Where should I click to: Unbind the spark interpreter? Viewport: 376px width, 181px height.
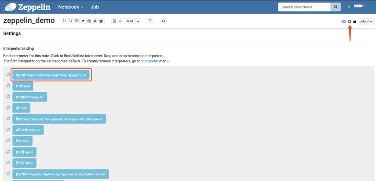[x=51, y=75]
